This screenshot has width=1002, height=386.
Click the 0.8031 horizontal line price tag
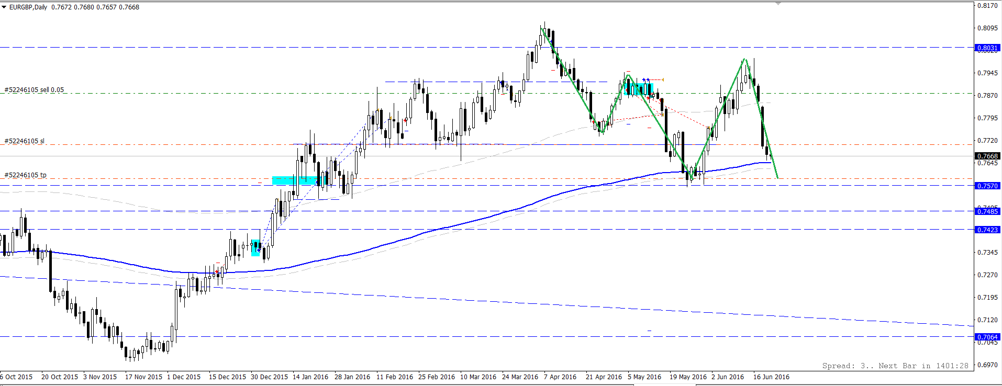(x=987, y=48)
